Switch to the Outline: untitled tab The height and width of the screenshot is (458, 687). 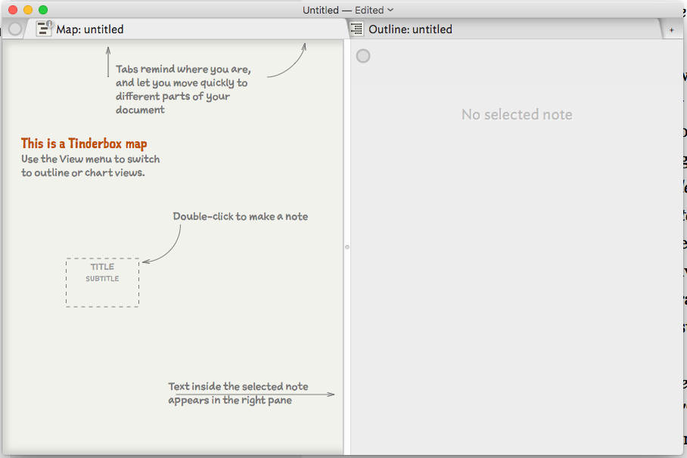coord(504,29)
